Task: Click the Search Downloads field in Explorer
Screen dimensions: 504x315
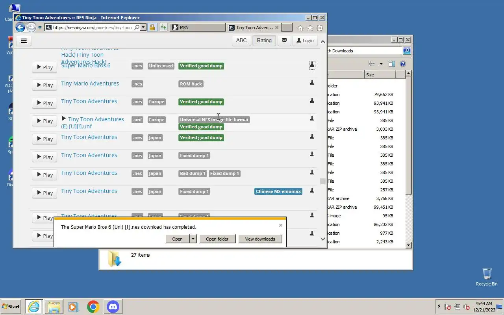Action: tap(364, 51)
